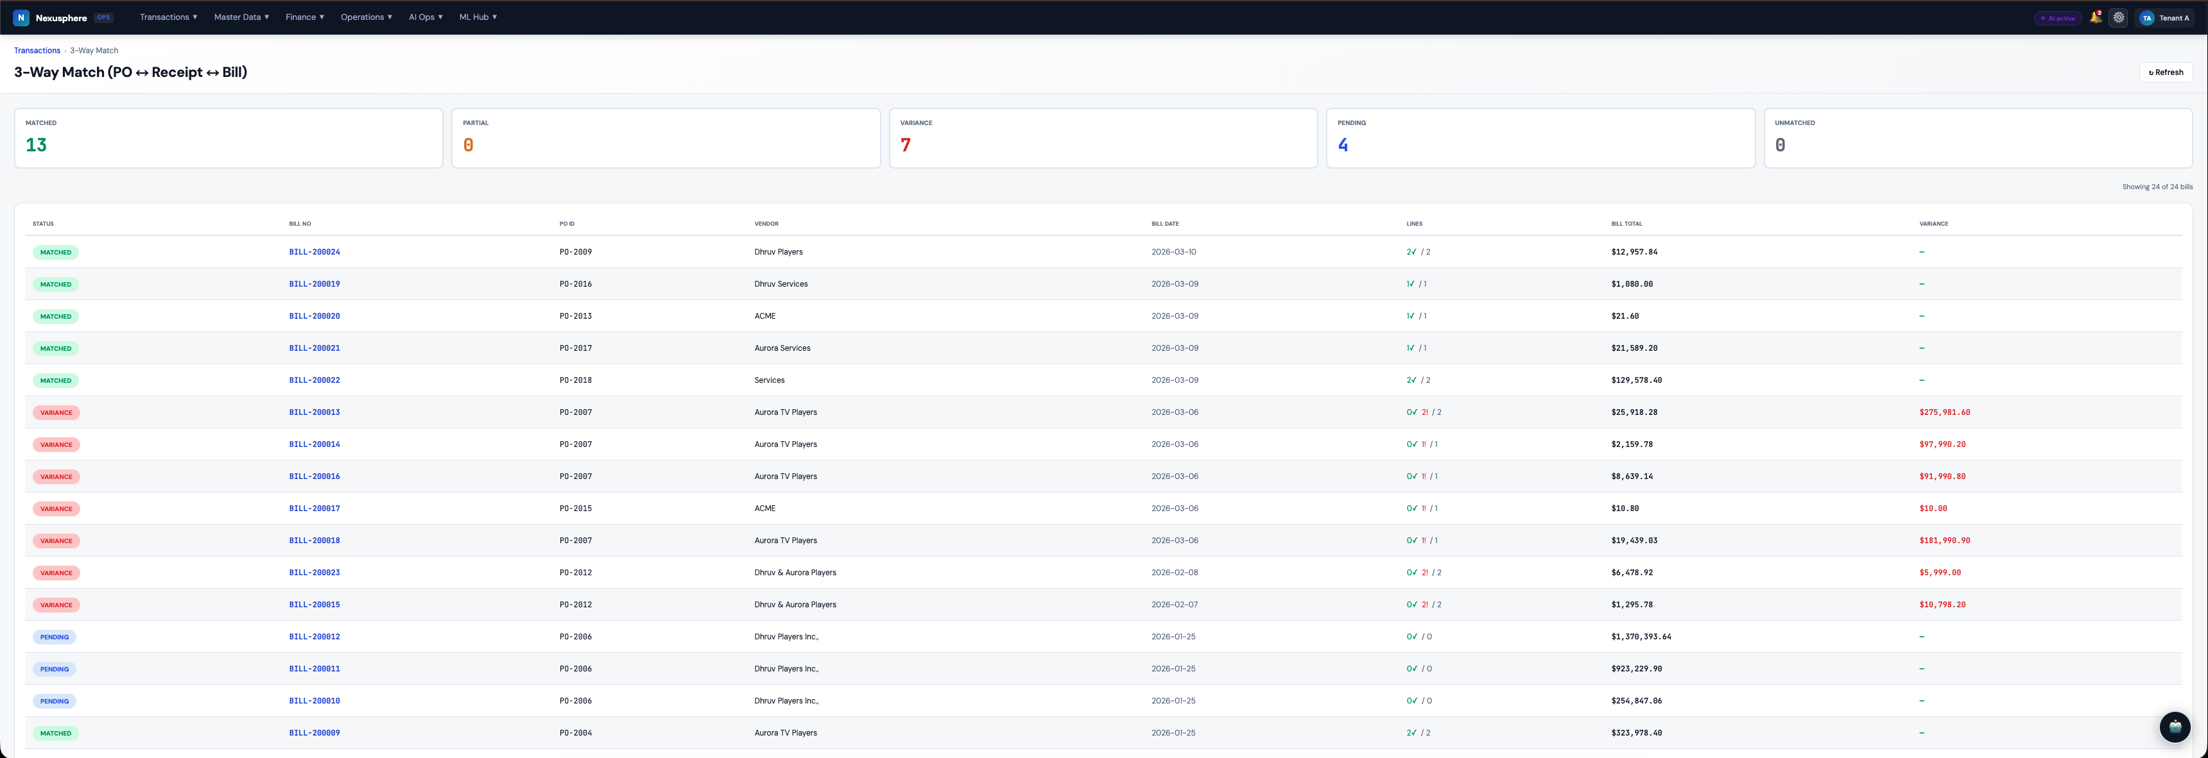Open the Finance dropdown menu
The width and height of the screenshot is (2208, 758).
pos(304,17)
